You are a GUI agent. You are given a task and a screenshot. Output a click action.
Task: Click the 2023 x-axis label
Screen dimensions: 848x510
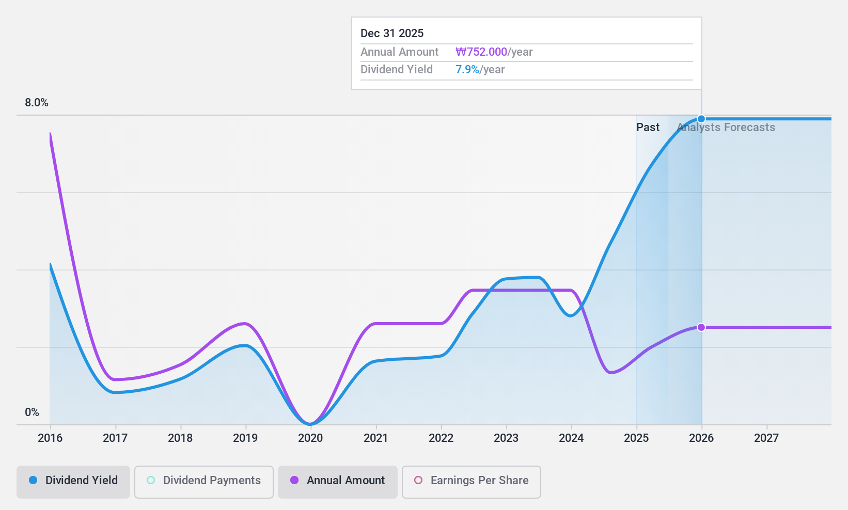506,438
